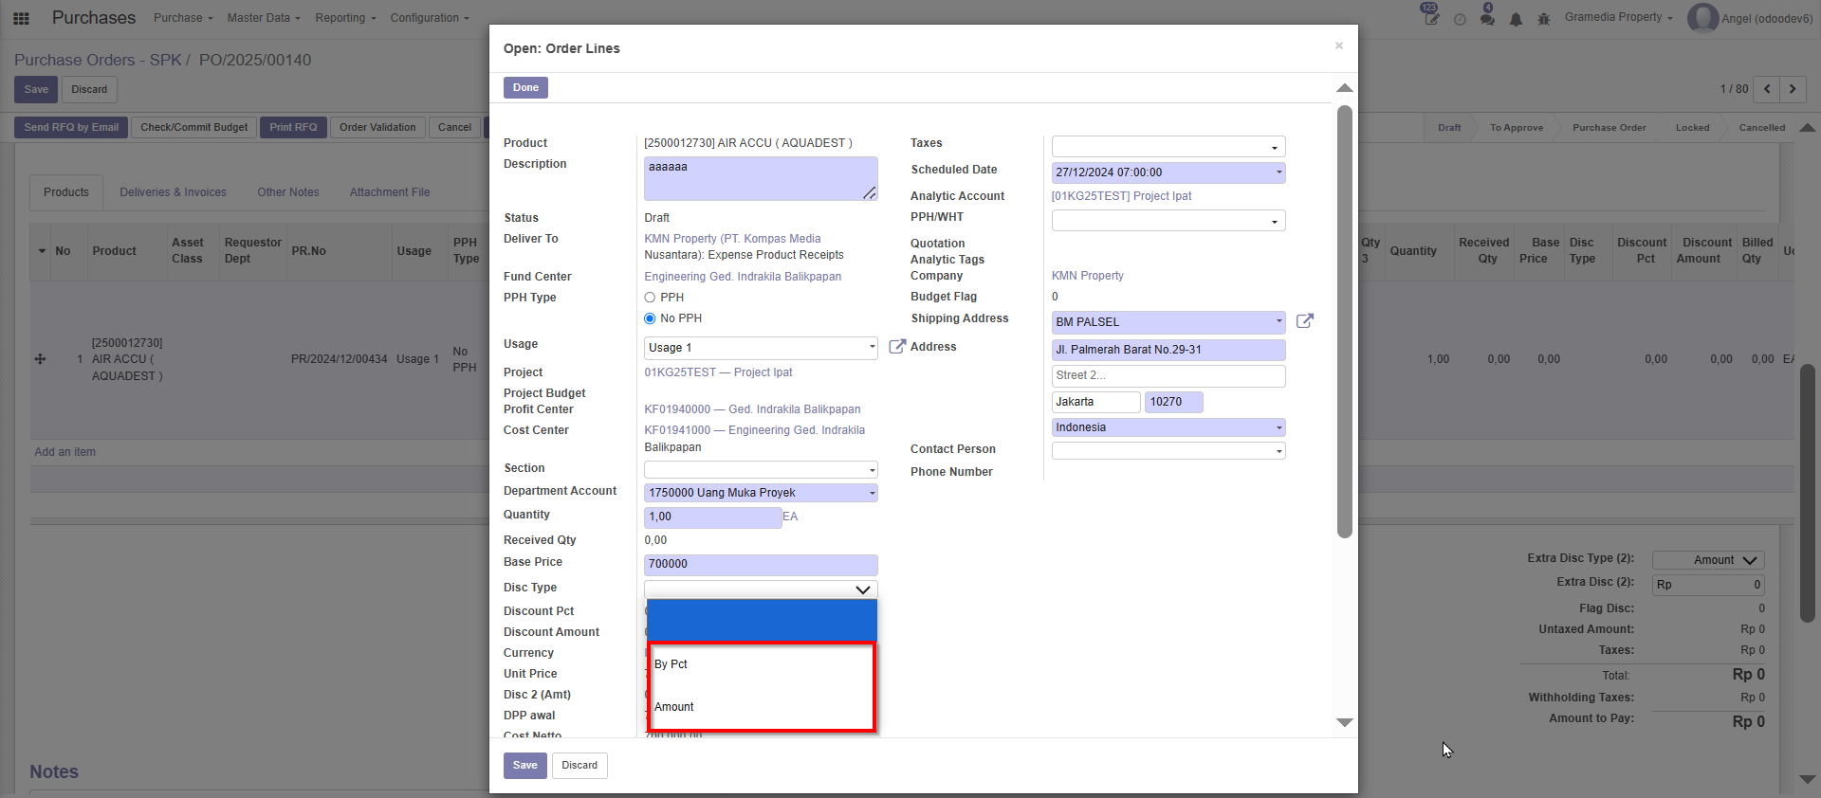Click the dialog scroll-up arrow
The image size is (1821, 798).
1344,87
